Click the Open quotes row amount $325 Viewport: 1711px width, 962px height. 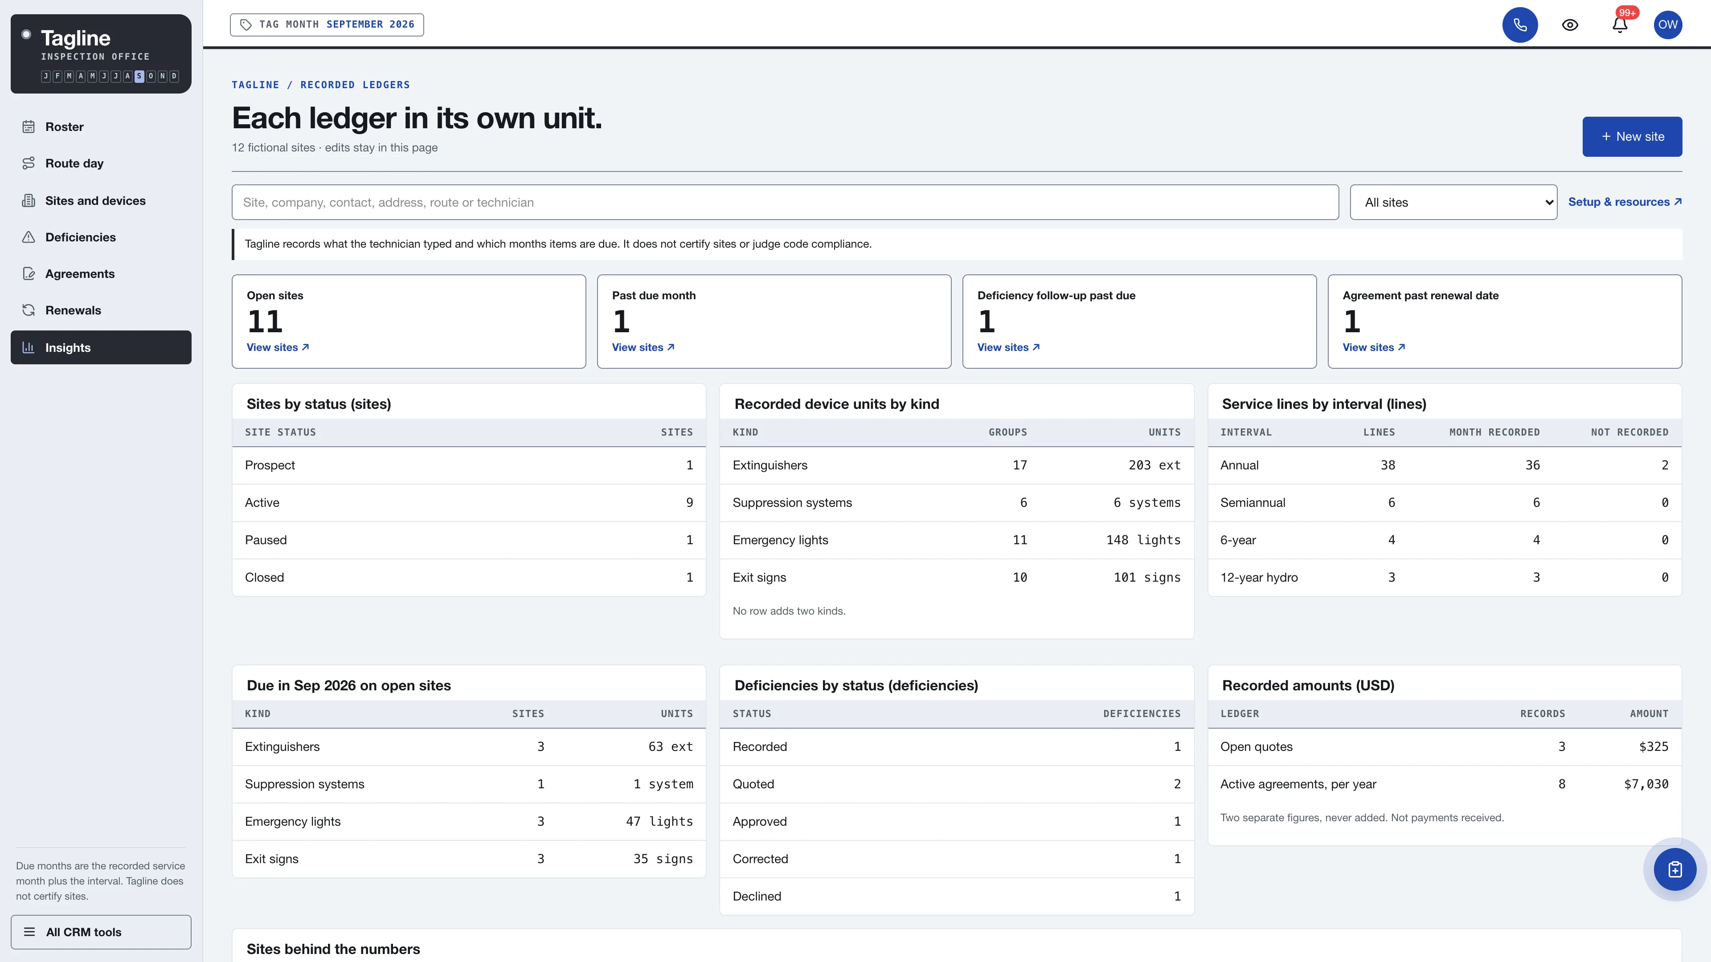1653,747
